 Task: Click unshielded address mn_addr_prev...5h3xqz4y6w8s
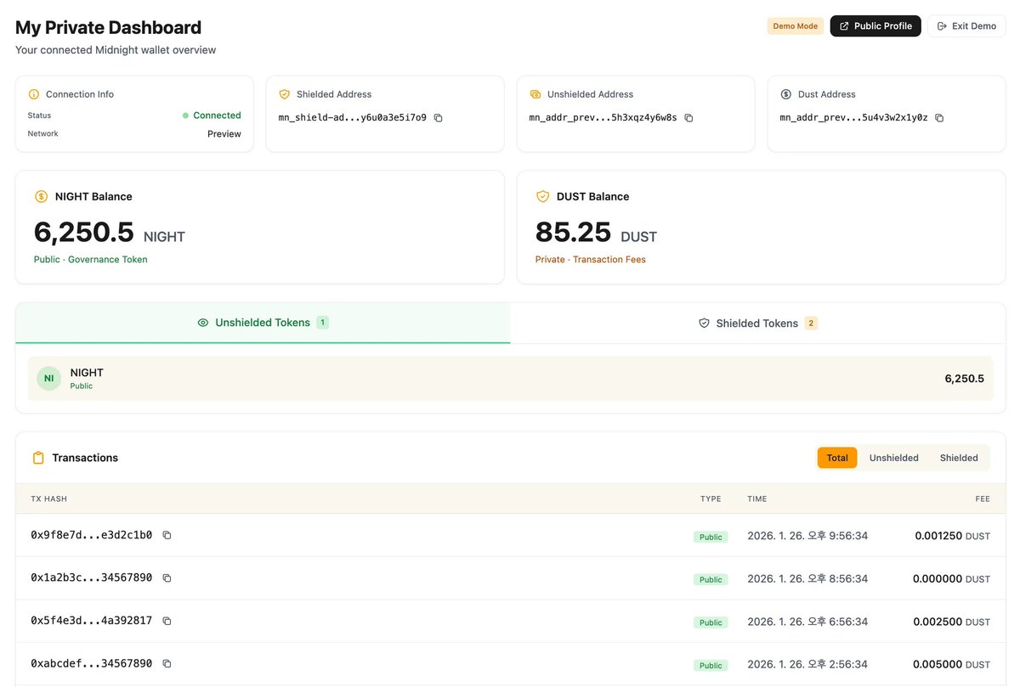pyautogui.click(x=603, y=118)
